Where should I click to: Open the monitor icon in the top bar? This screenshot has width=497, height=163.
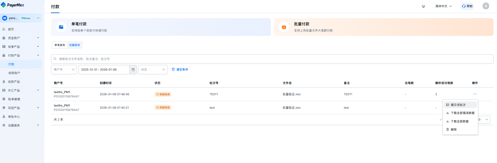tap(423, 6)
